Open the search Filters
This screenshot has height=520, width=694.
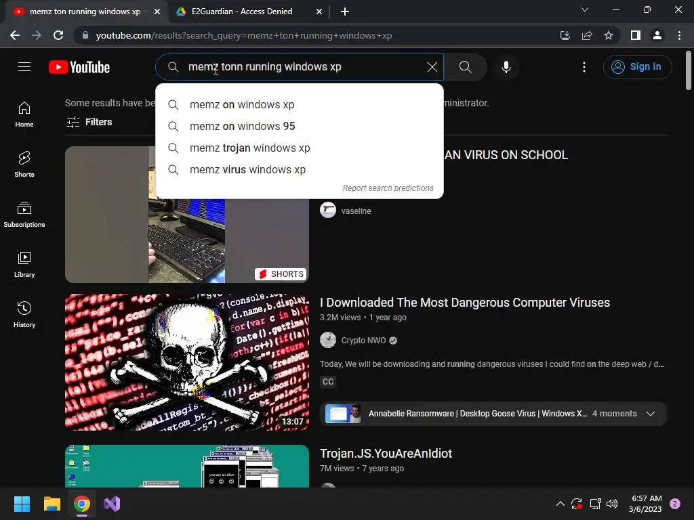click(89, 122)
